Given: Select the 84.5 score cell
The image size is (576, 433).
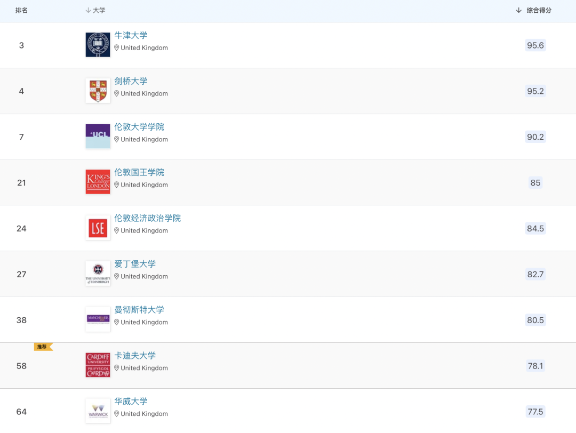Looking at the screenshot, I should tap(535, 228).
